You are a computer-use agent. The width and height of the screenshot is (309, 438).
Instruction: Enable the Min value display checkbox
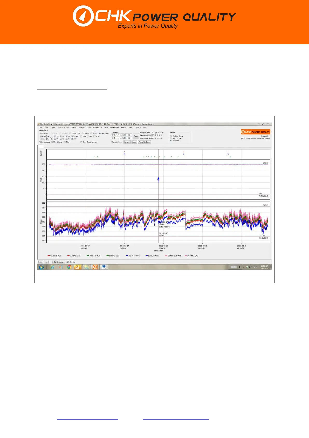tap(52, 142)
